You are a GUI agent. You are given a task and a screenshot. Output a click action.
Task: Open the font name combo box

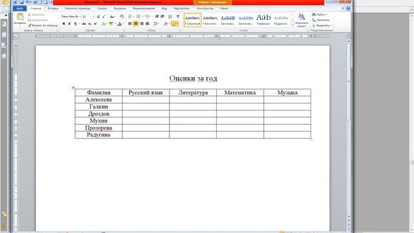[71, 17]
